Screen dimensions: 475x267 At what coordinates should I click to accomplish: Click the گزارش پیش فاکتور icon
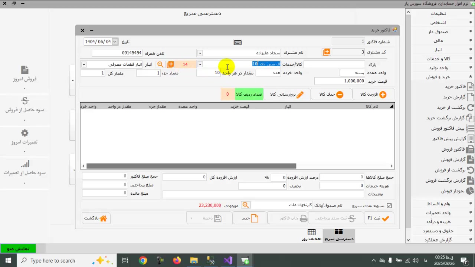click(x=471, y=139)
